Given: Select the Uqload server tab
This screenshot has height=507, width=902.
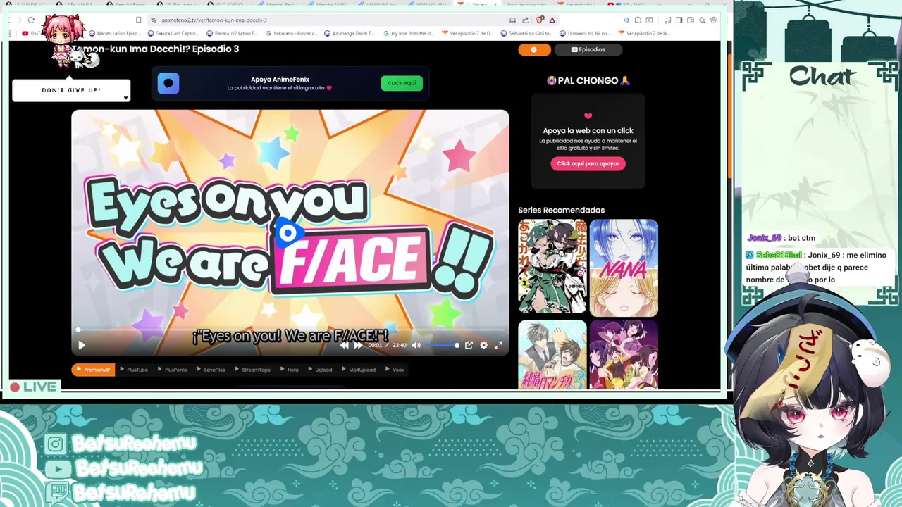Looking at the screenshot, I should tap(320, 370).
